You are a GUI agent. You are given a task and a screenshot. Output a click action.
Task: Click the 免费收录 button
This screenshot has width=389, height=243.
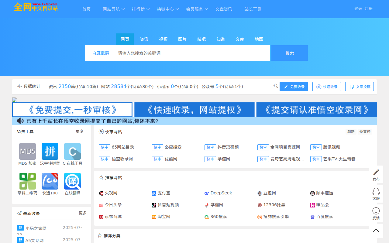click(x=294, y=87)
